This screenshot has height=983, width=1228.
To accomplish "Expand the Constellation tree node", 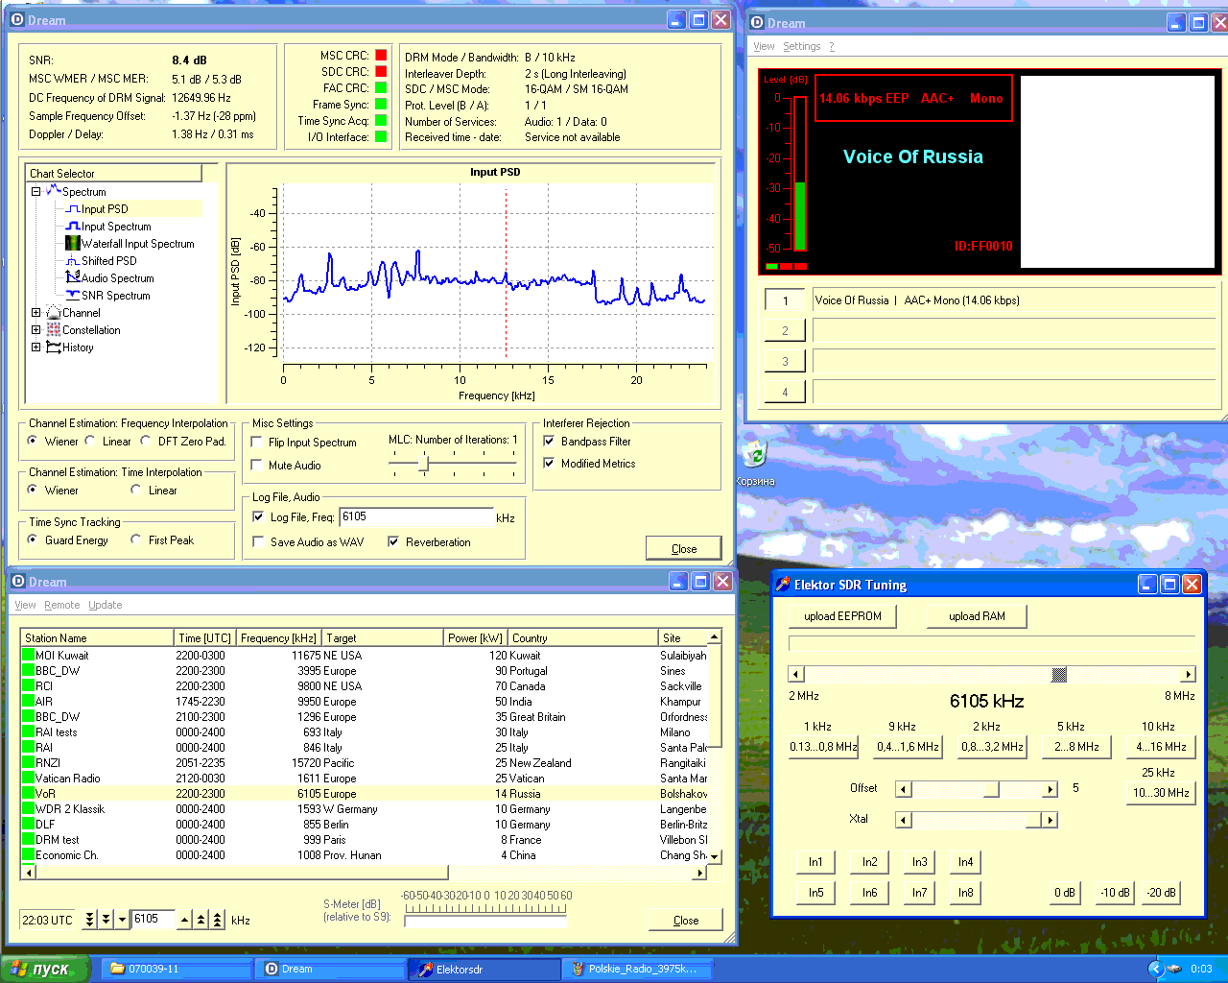I will pyautogui.click(x=36, y=330).
